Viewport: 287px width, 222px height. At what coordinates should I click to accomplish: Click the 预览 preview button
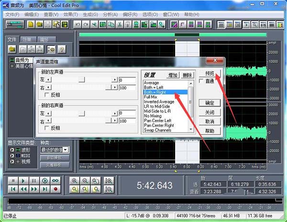point(210,74)
